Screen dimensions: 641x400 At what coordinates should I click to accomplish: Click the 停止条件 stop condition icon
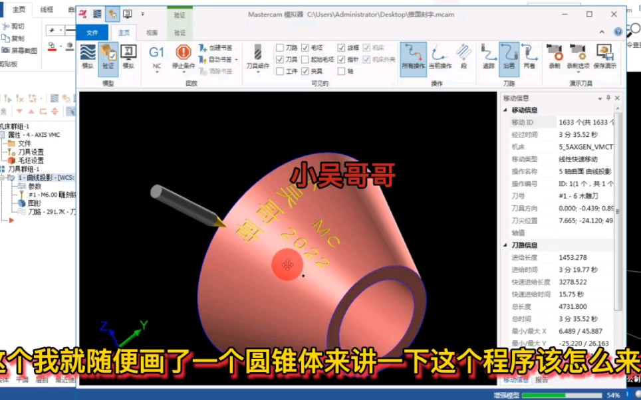[x=183, y=53]
